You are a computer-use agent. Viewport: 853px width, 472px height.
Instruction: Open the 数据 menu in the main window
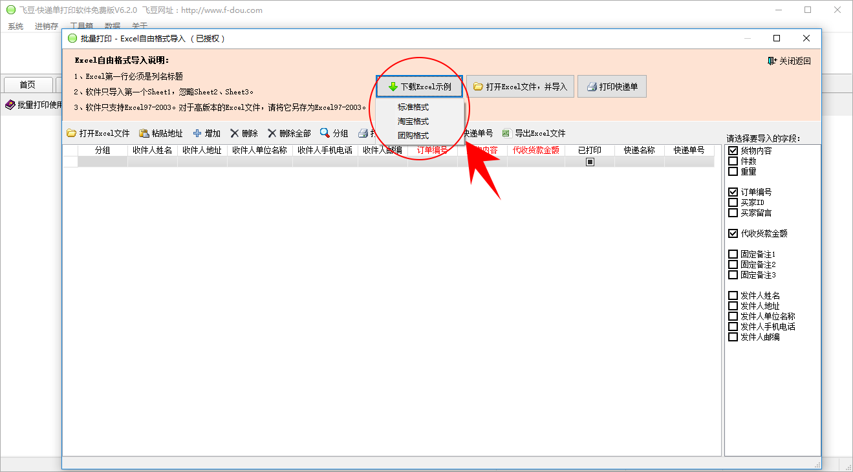(x=113, y=27)
